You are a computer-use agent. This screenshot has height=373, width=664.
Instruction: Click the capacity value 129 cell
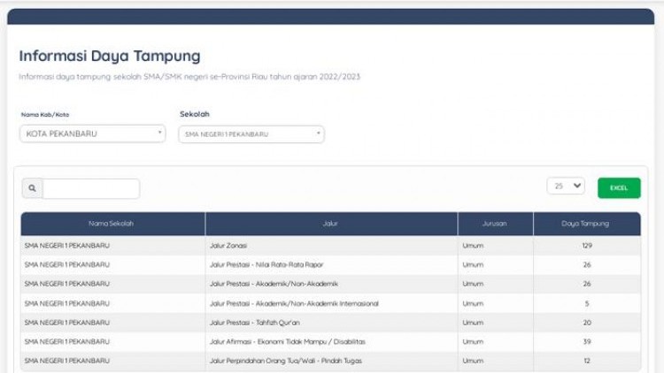[x=587, y=245]
